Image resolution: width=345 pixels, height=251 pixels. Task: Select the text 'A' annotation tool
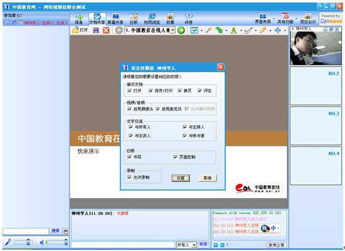[x=233, y=30]
